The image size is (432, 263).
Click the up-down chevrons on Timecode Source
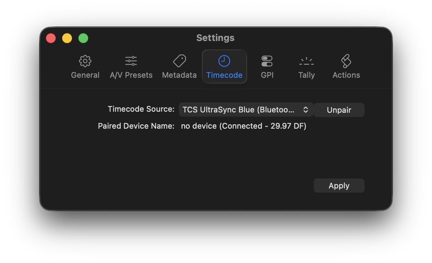[x=306, y=110]
